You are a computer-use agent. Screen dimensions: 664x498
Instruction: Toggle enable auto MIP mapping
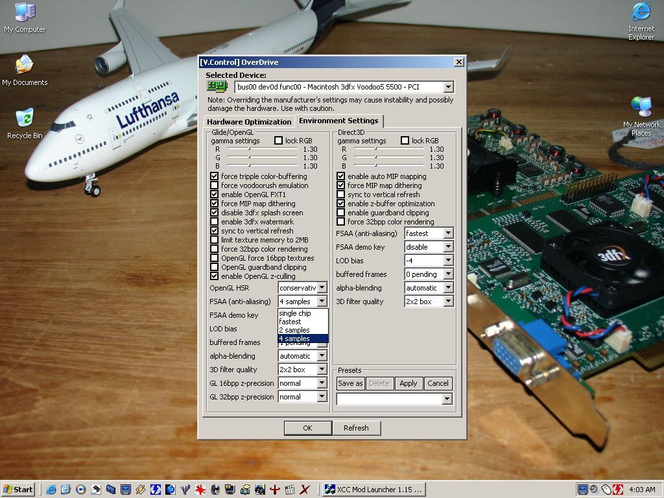(x=341, y=176)
